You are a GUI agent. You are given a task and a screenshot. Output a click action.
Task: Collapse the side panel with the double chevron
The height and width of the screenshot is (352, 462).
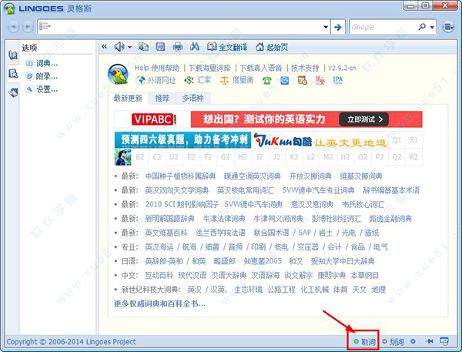(x=104, y=46)
